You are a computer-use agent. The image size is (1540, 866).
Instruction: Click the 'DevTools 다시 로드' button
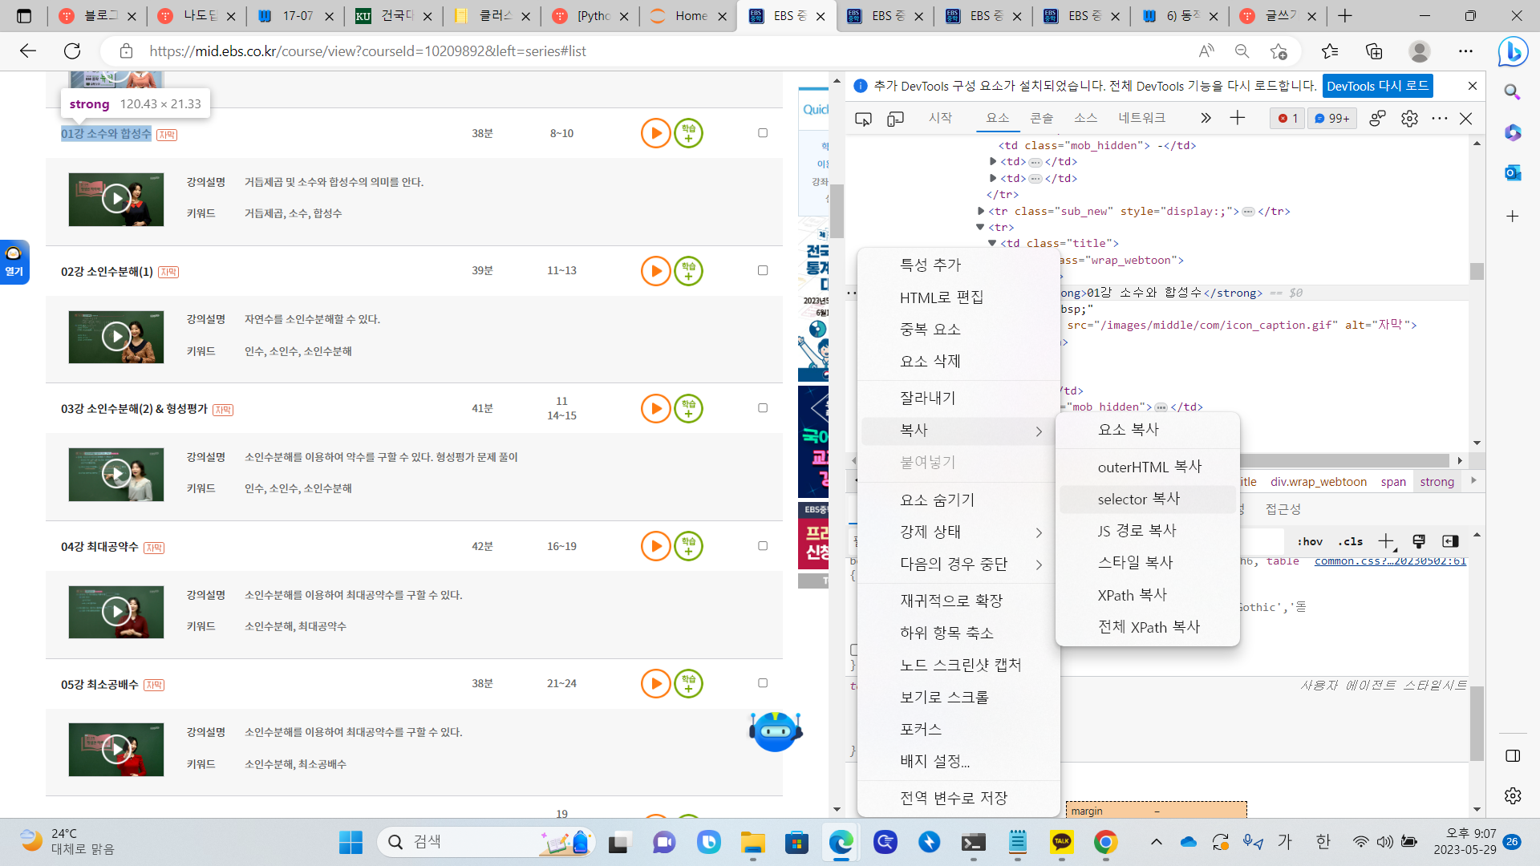click(x=1376, y=86)
